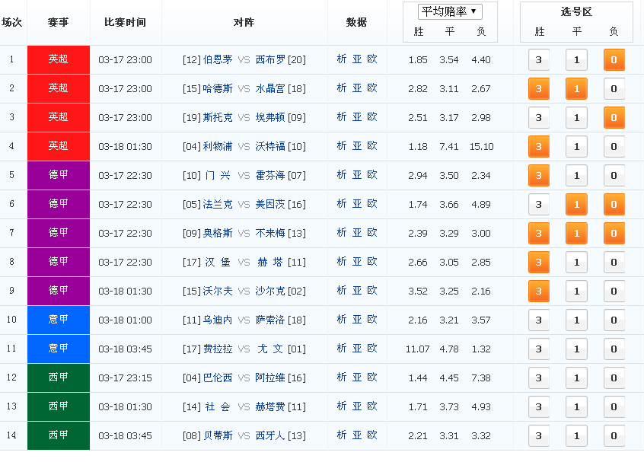Click the 选号区 header label
Screen dimensions: 644x462
click(577, 11)
